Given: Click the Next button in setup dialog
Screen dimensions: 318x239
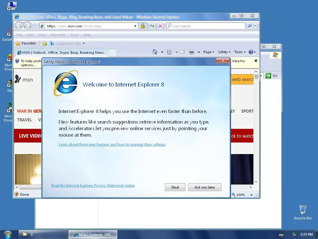Looking at the screenshot, I should 175,187.
